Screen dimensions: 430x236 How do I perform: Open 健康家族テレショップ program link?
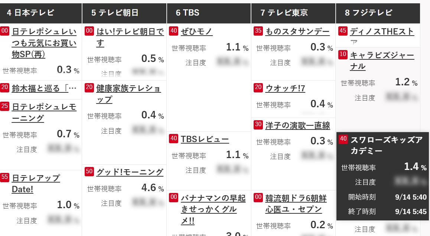click(x=128, y=94)
